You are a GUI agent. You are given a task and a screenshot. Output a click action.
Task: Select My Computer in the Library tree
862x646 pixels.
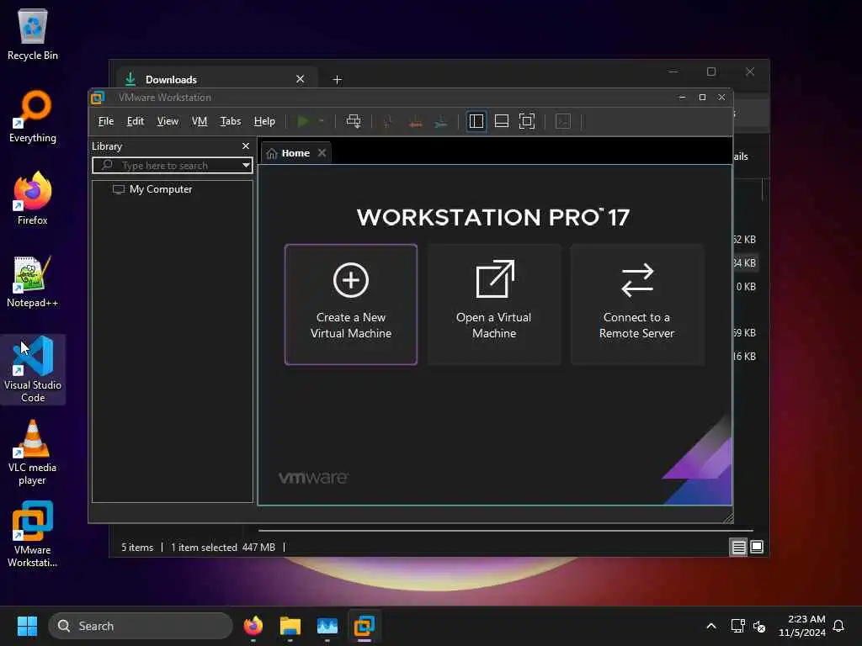152,189
